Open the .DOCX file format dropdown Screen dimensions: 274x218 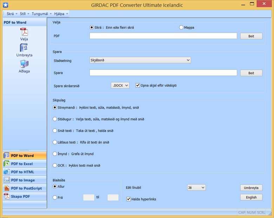[x=120, y=85]
